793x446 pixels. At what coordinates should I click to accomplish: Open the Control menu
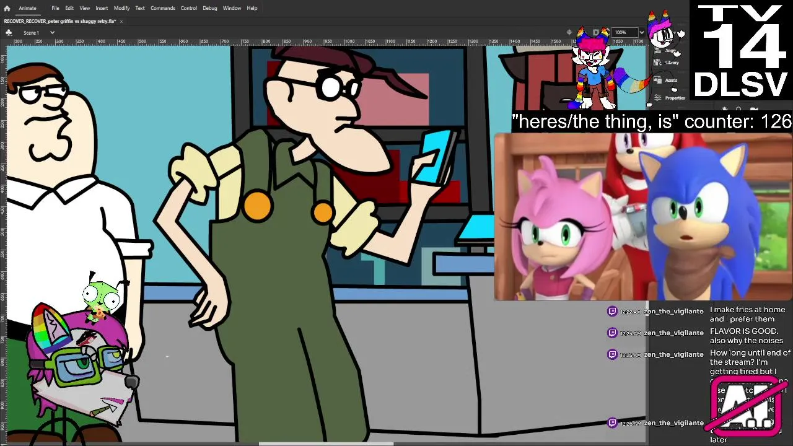[189, 8]
